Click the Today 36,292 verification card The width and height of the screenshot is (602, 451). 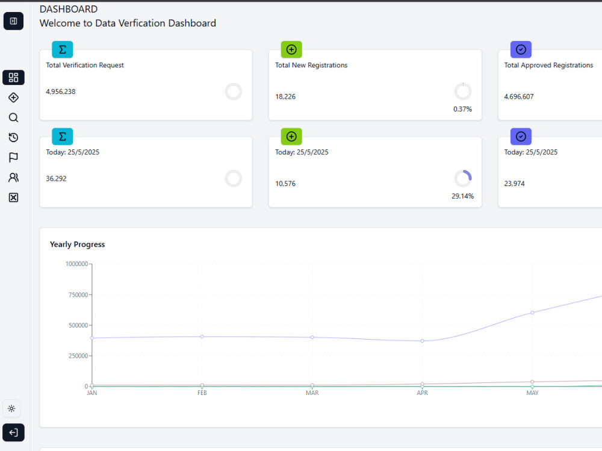(x=146, y=172)
